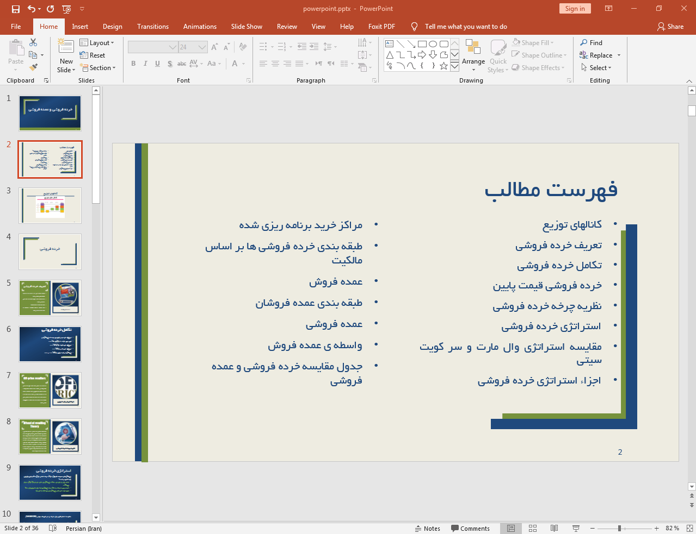Screen dimensions: 696x534
Task: Click the Share button
Action: tap(670, 26)
